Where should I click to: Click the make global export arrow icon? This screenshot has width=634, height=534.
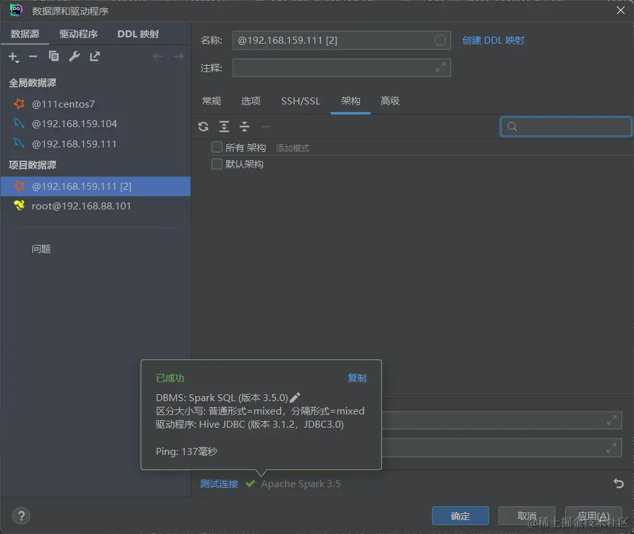94,56
